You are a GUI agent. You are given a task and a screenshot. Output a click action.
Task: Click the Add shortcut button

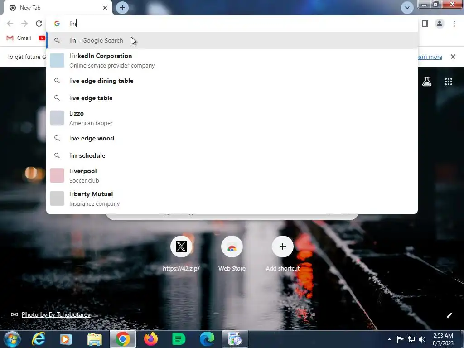click(283, 254)
